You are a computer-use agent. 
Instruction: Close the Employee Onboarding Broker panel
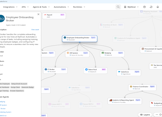click(x=38, y=14)
